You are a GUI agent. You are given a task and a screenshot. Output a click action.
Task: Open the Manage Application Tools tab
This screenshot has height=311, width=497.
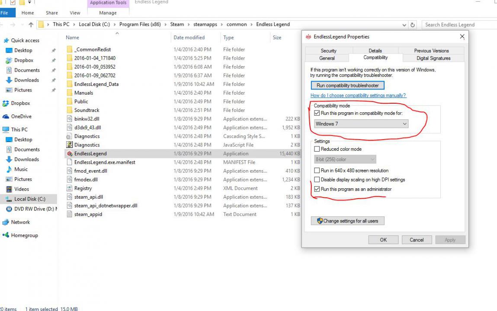pos(108,13)
